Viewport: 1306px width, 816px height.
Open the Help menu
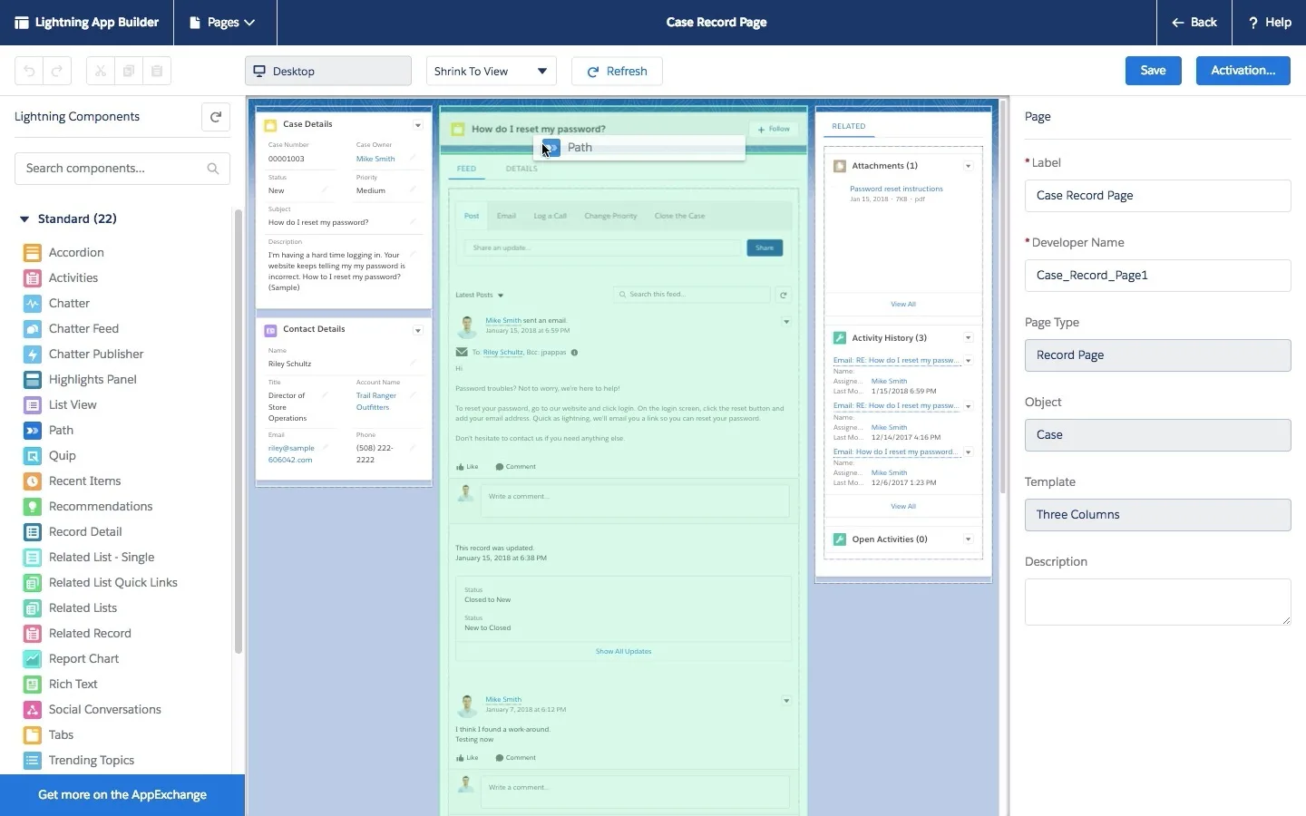click(1270, 23)
